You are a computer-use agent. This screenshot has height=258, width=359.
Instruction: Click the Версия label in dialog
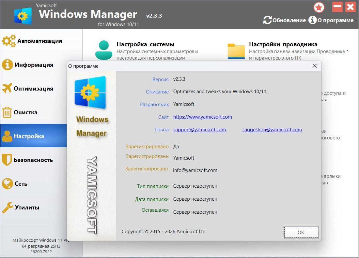pos(161,79)
